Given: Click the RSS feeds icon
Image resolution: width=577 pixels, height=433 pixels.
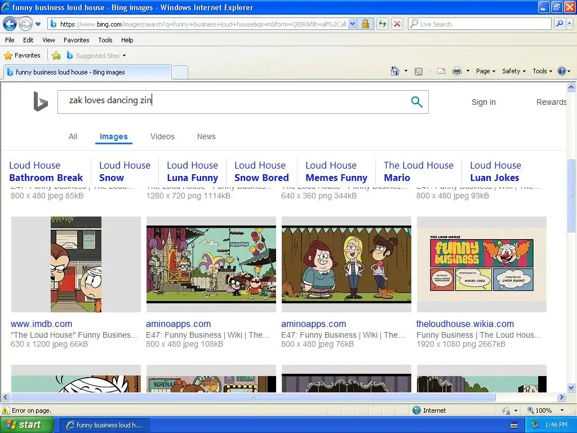Looking at the screenshot, I should [x=419, y=72].
